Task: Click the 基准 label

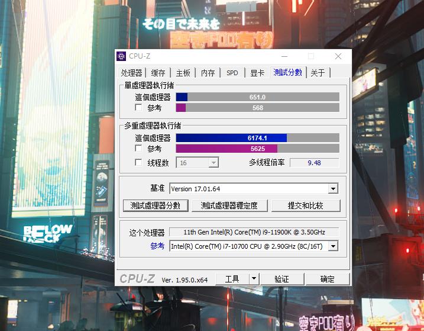Action: 157,188
